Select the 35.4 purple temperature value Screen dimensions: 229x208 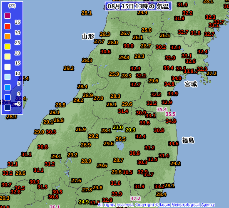coord(162,109)
